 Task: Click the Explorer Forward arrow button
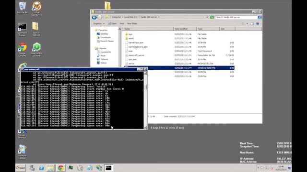[x=100, y=17]
